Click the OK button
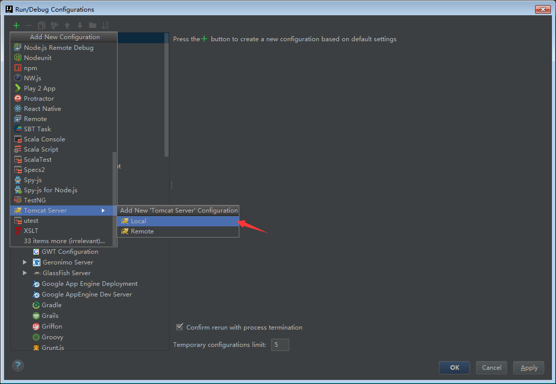 point(454,368)
